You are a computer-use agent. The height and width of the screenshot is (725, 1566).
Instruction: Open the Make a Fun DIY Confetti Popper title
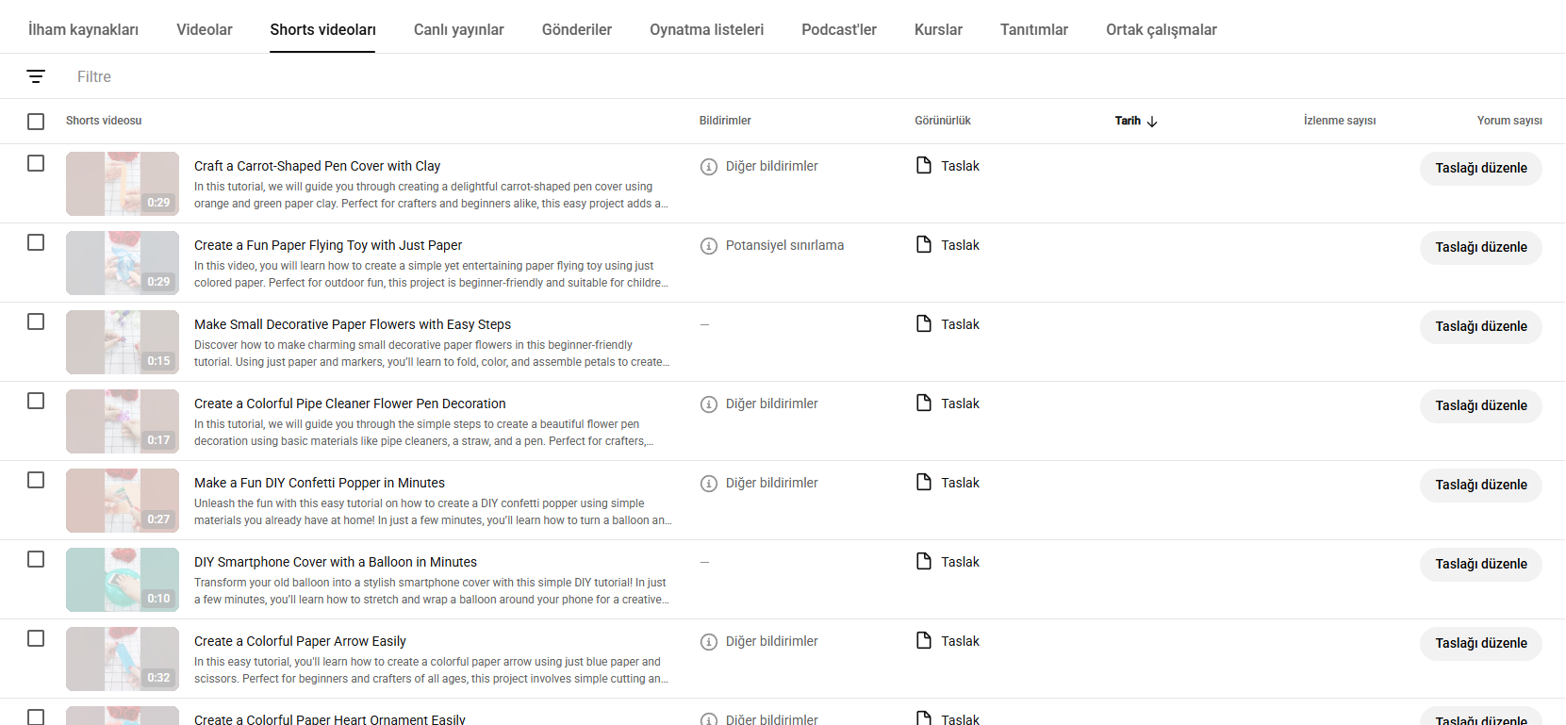[x=320, y=483]
